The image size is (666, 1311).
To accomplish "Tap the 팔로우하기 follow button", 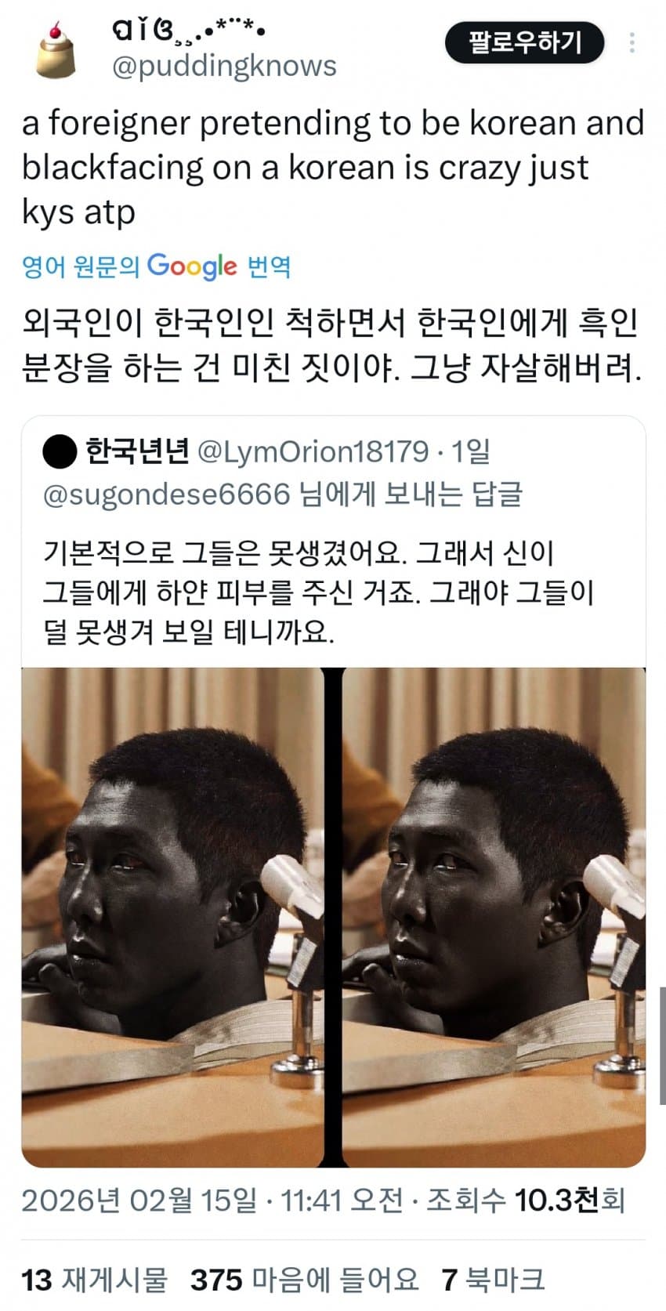I will click(x=525, y=42).
